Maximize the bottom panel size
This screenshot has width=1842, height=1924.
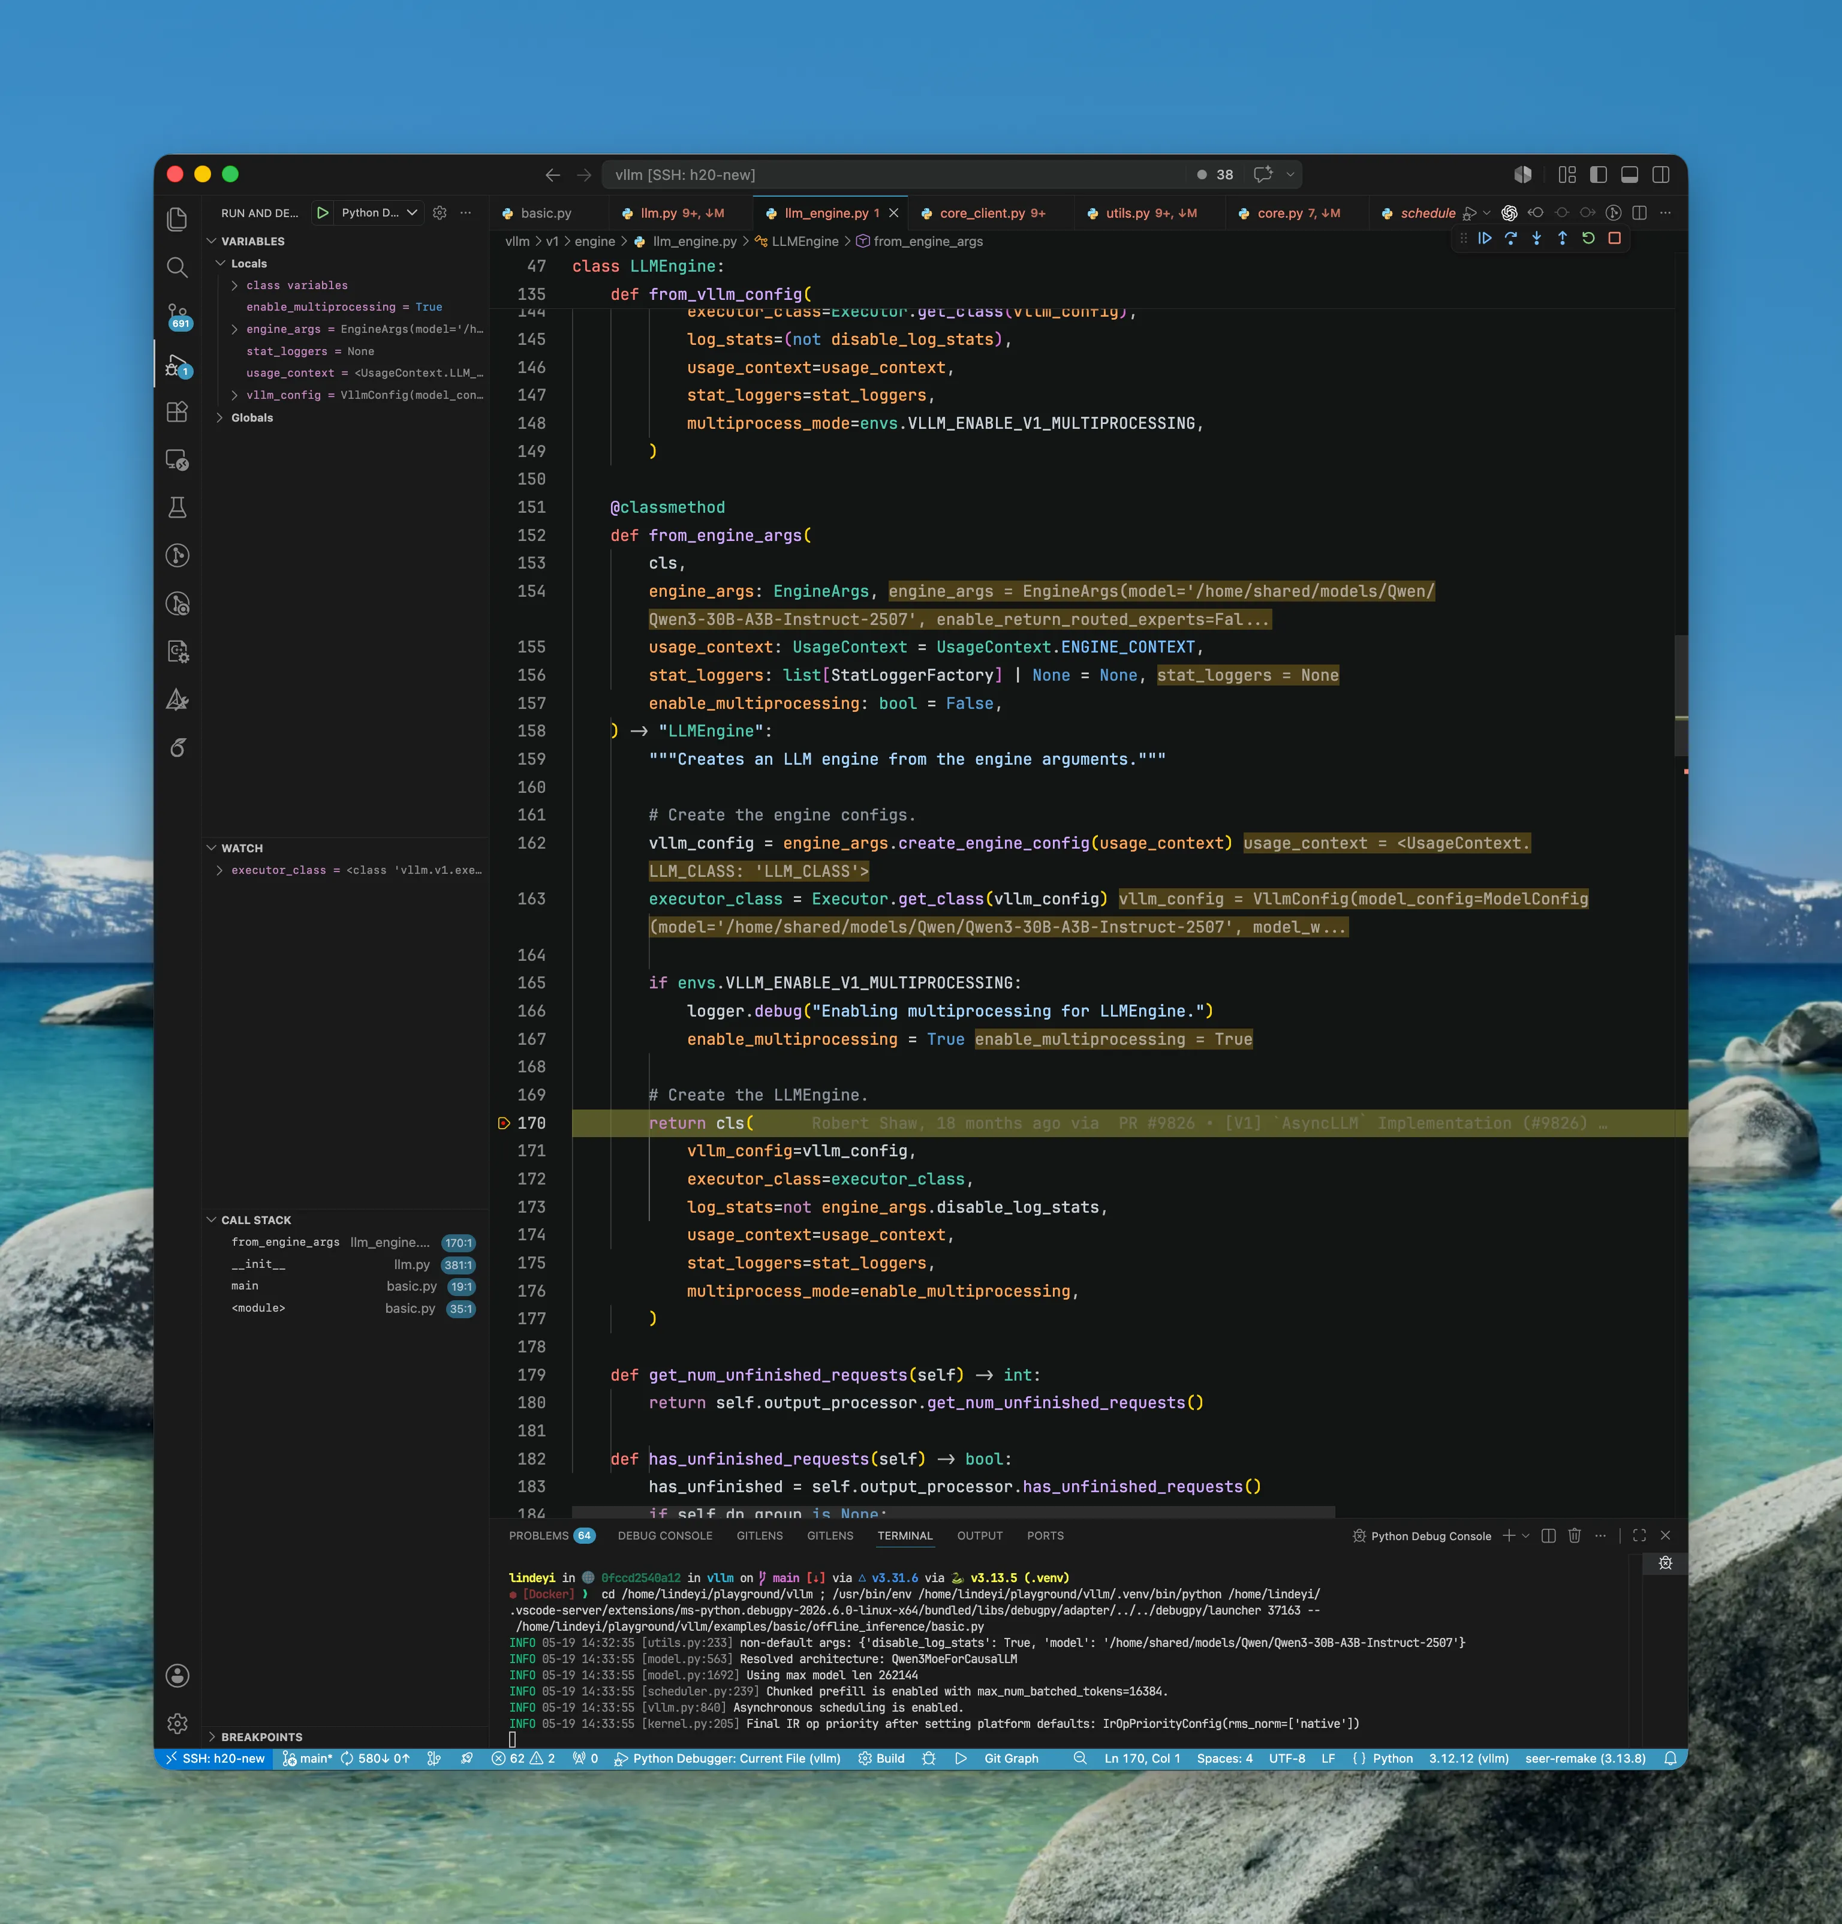(x=1639, y=1535)
